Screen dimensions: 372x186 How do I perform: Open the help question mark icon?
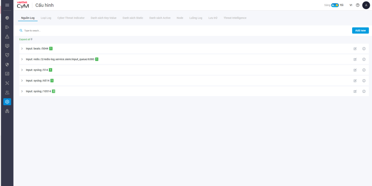coord(358,5)
